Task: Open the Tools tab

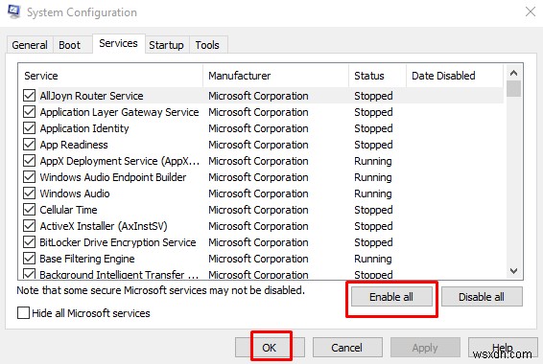Action: [207, 45]
